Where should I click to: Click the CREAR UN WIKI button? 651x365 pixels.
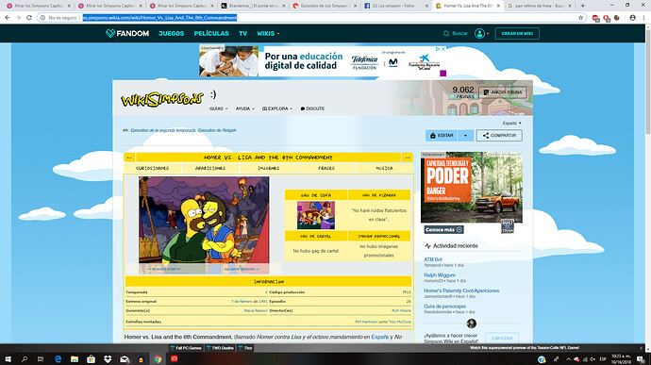coord(517,33)
